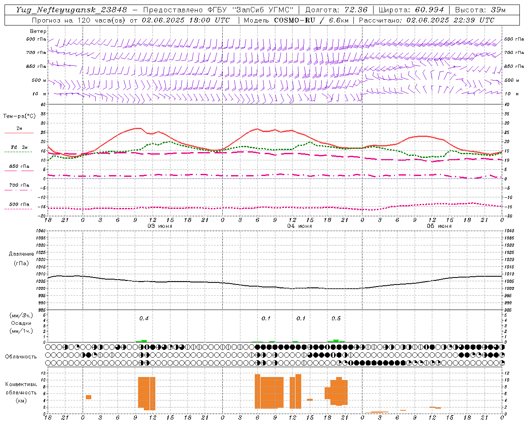Click the 03 июня date label
This screenshot has height=421, width=526.
pyautogui.click(x=160, y=226)
